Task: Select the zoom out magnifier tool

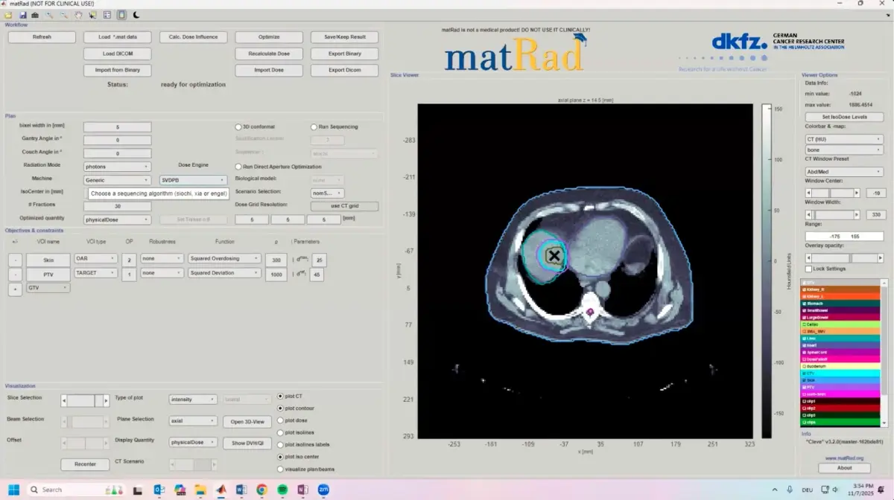Action: (64, 15)
